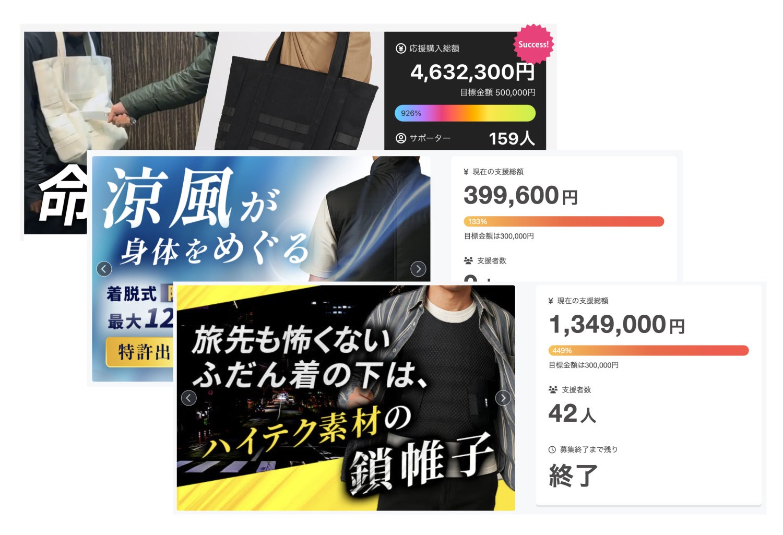Show next slide on chainmail shirt banner
Screen dimensions: 783x535
(503, 398)
